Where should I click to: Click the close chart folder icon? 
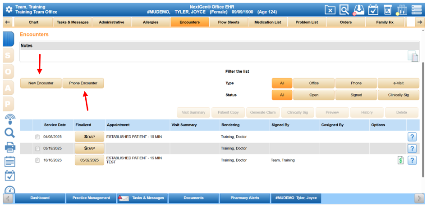(x=330, y=9)
